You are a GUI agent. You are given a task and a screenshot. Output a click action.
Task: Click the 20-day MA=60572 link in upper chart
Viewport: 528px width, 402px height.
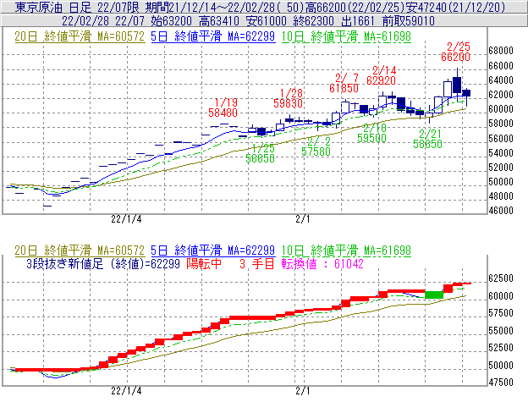point(80,36)
